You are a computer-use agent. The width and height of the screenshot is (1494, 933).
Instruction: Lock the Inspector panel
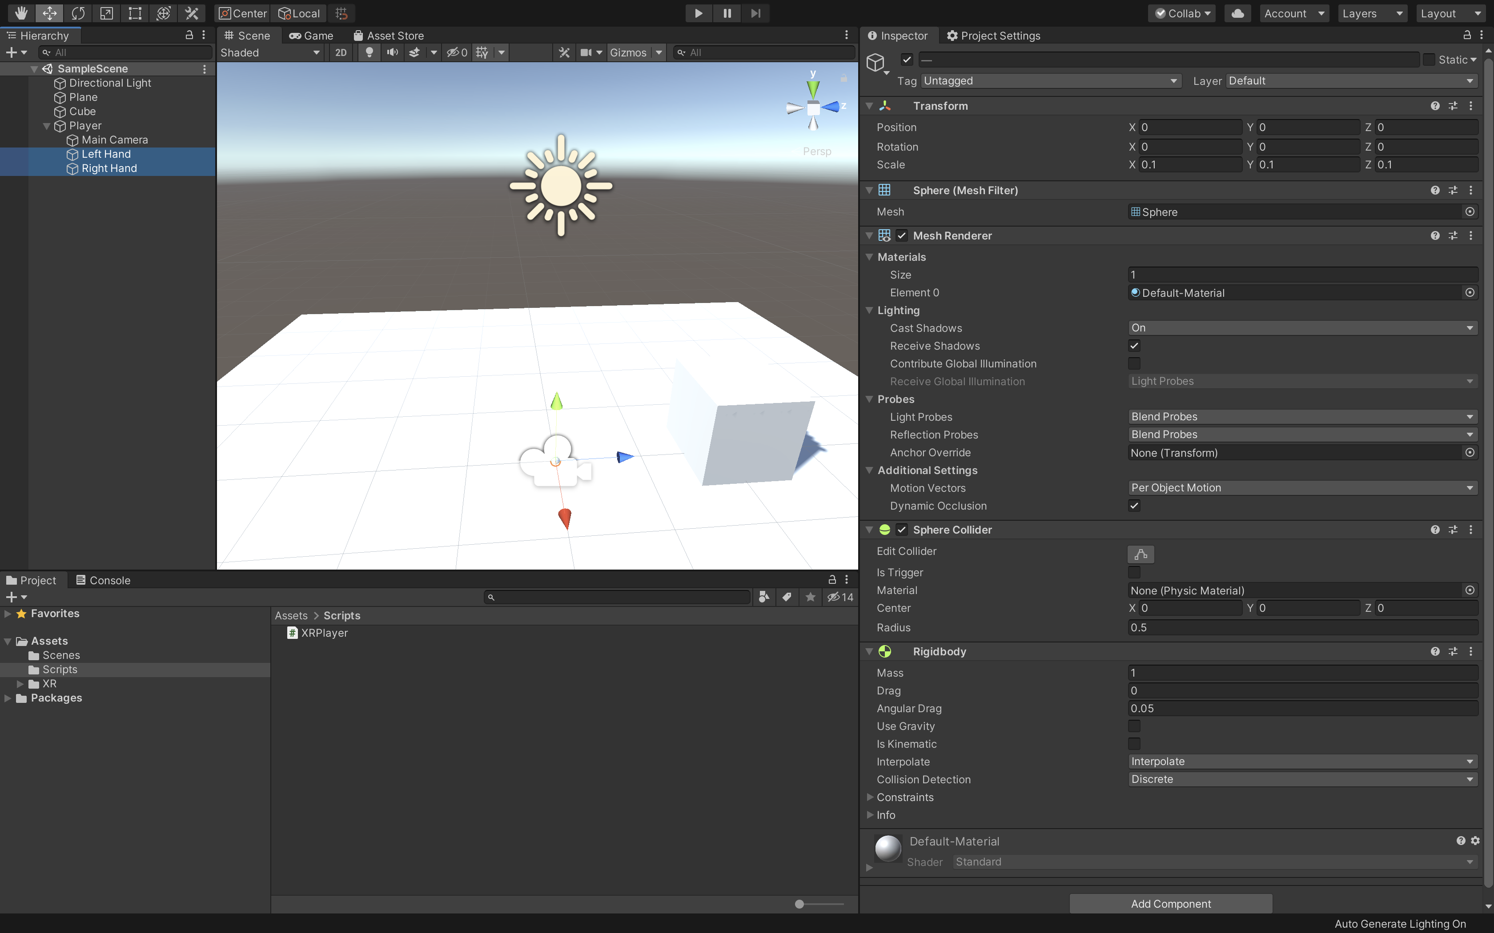point(1467,35)
